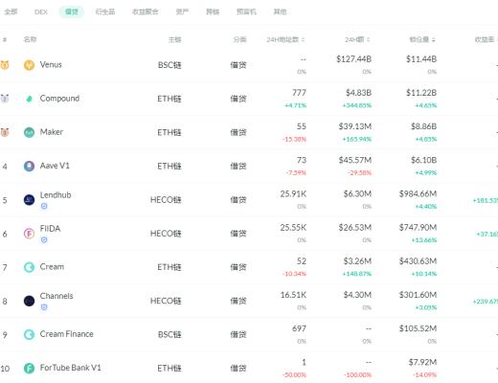Viewport: 498px width, 383px height.
Task: Sort by 24H地址数 column arrows
Action: click(303, 39)
